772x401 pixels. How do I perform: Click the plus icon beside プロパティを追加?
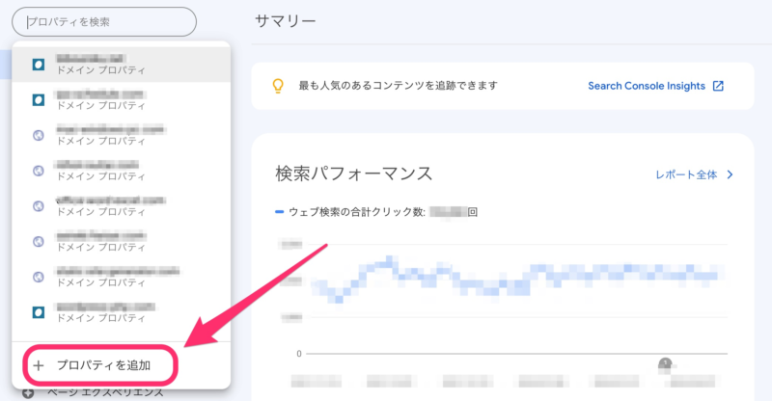coord(39,365)
